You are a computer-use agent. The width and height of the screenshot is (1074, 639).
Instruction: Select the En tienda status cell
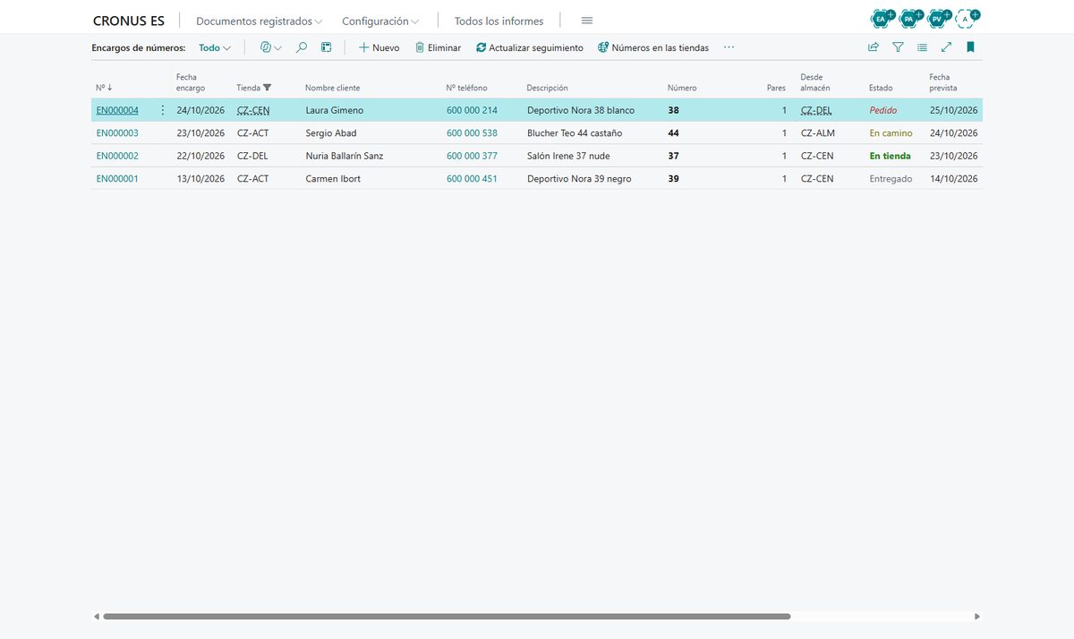pos(891,156)
